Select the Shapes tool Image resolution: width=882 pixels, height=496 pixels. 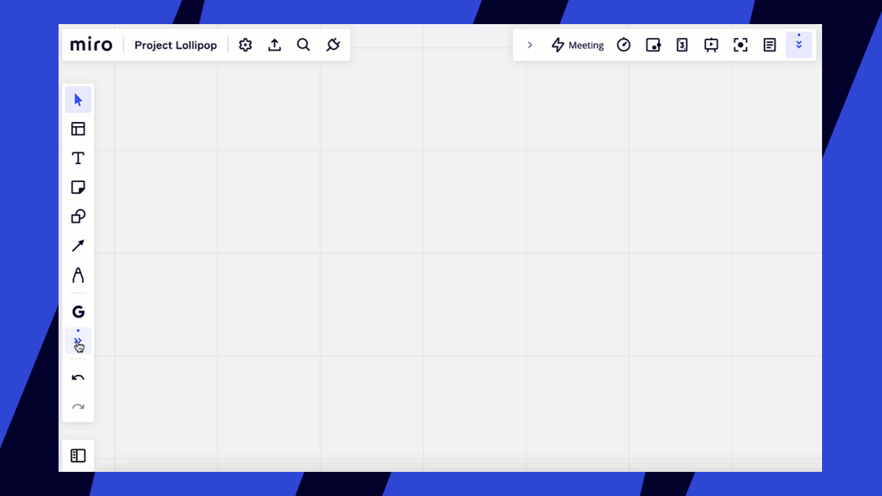tap(78, 216)
